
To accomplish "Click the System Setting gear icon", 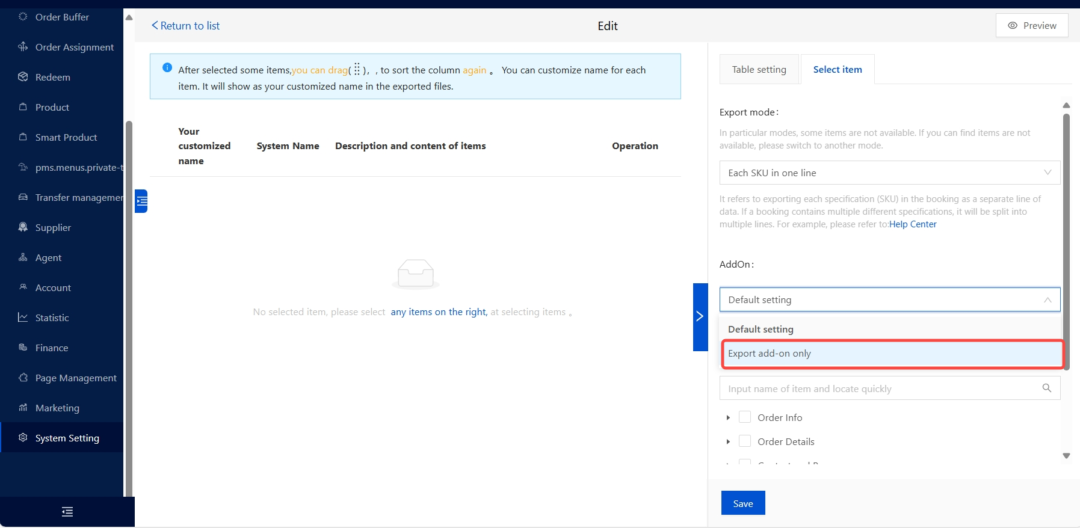I will click(x=23, y=438).
